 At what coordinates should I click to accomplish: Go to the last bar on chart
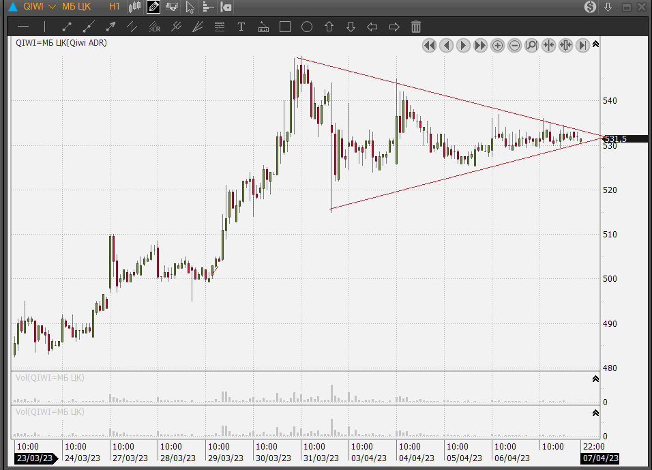(x=583, y=45)
